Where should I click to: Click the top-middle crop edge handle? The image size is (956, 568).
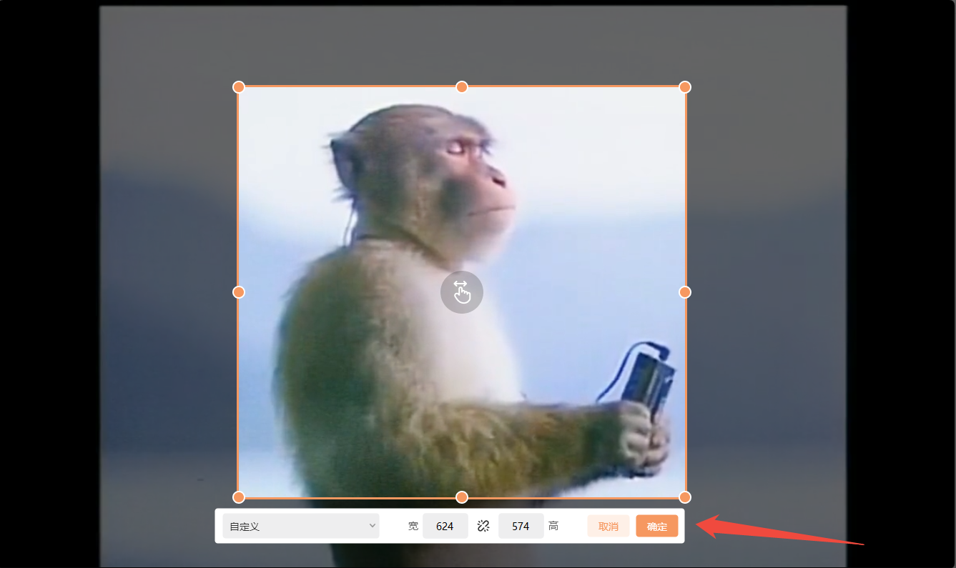click(462, 87)
